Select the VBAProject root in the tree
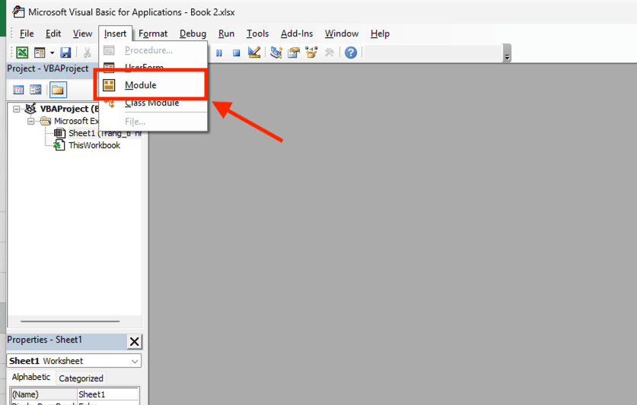 69,109
